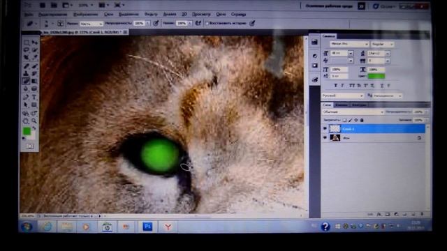Open the green text color swatch
This screenshot has width=447, height=251.
376,76
